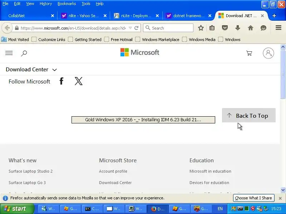The height and width of the screenshot is (214, 286).
Task: Open Microsoft's Facebook page icon
Action: point(61,81)
